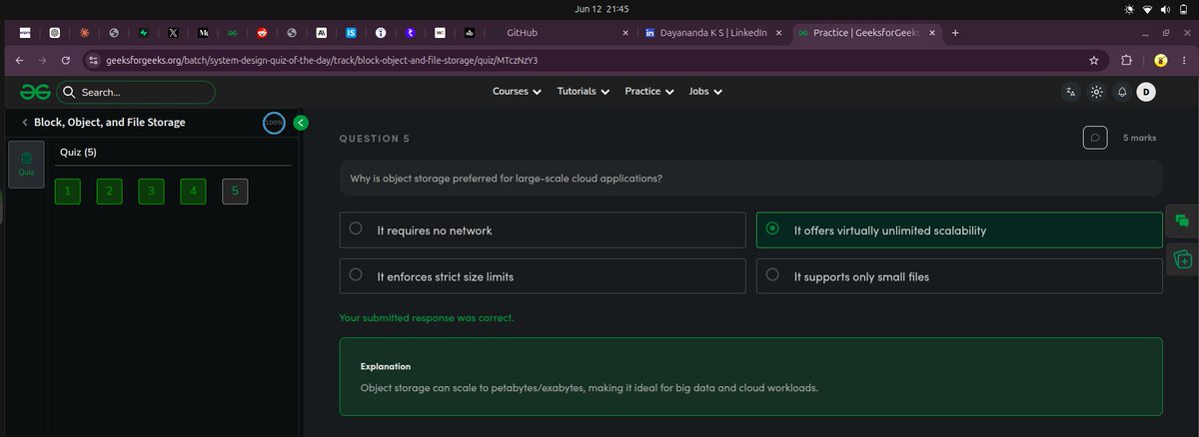Click the green add-note widget icon
This screenshot has width=1199, height=437.
(x=1182, y=258)
